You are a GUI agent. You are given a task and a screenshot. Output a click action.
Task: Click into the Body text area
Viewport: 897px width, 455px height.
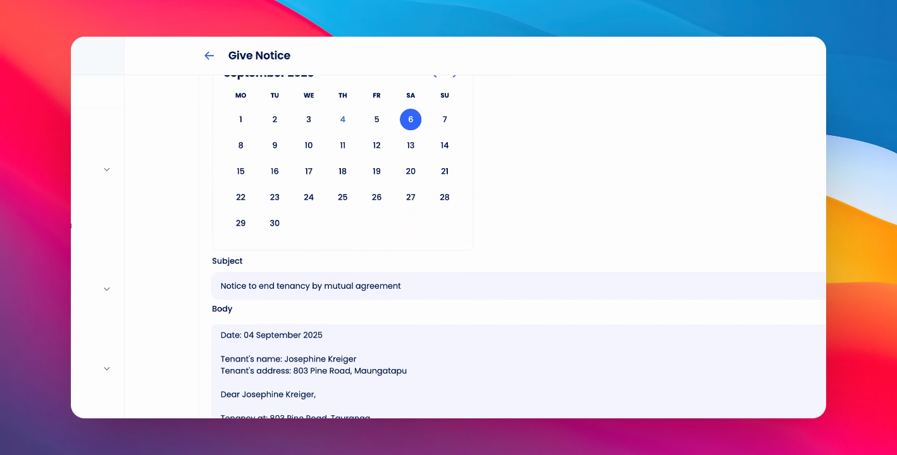tap(519, 371)
